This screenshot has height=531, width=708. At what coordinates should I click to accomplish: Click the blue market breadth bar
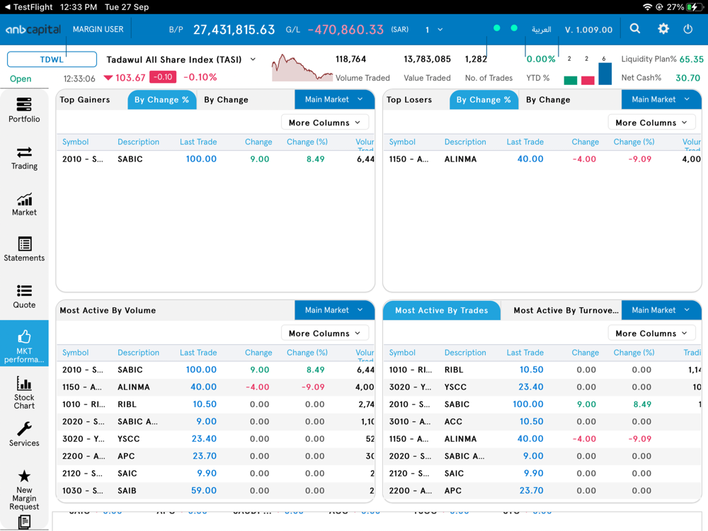[x=605, y=74]
